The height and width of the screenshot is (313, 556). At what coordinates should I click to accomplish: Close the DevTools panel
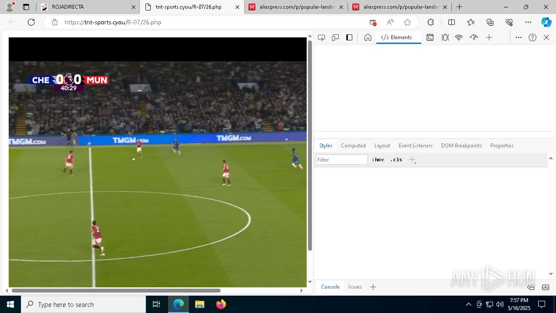[x=546, y=37]
